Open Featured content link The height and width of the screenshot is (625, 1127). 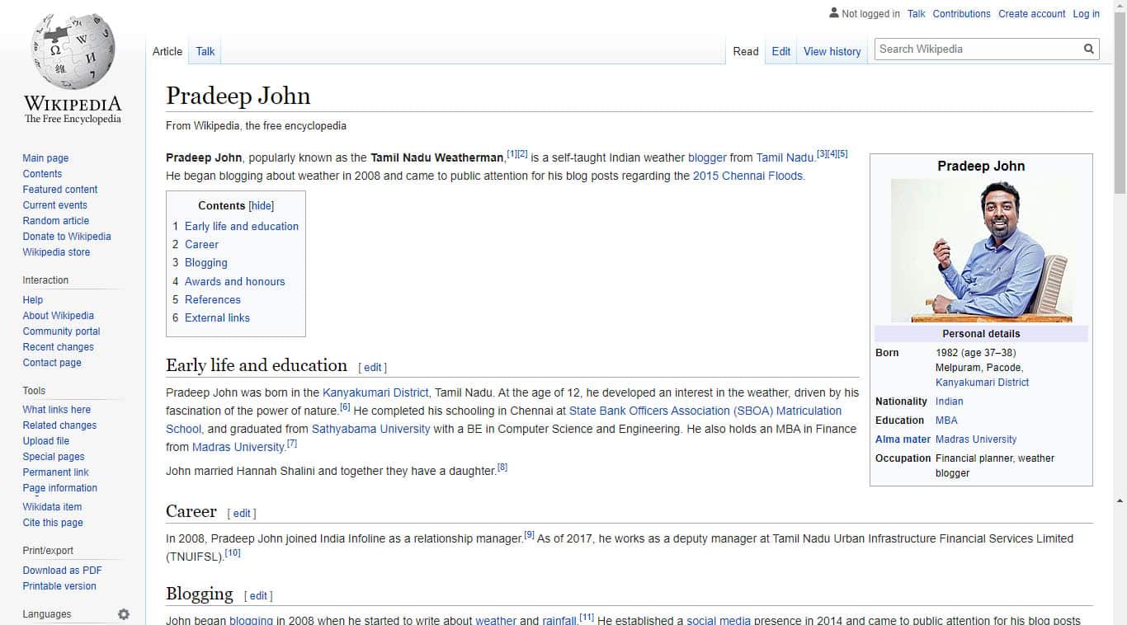coord(60,190)
